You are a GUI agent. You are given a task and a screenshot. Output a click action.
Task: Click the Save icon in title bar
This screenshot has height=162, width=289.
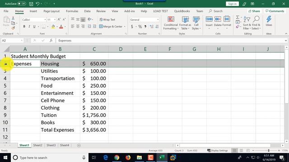coord(31,4)
